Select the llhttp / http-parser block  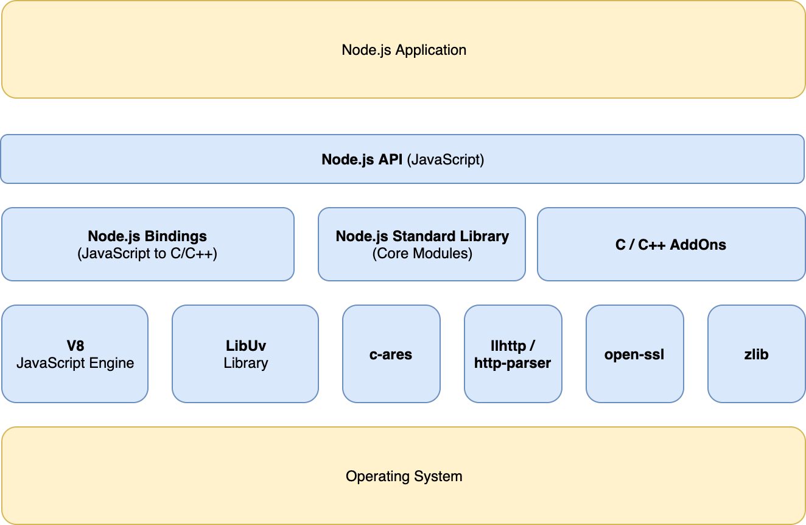point(513,353)
